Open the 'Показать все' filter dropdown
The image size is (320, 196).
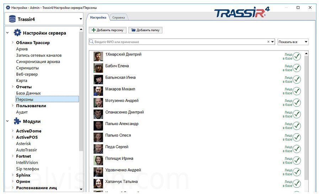coord(306,42)
